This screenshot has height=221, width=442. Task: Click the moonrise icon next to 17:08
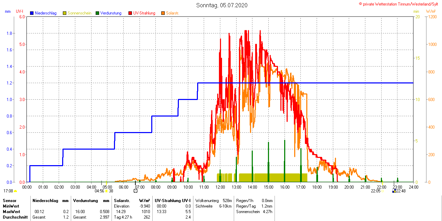(x=15, y=191)
